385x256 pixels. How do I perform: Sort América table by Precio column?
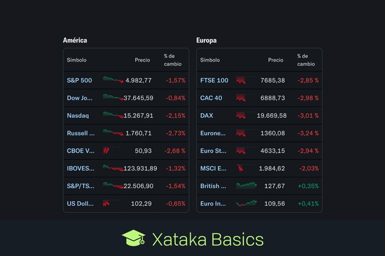pos(142,60)
